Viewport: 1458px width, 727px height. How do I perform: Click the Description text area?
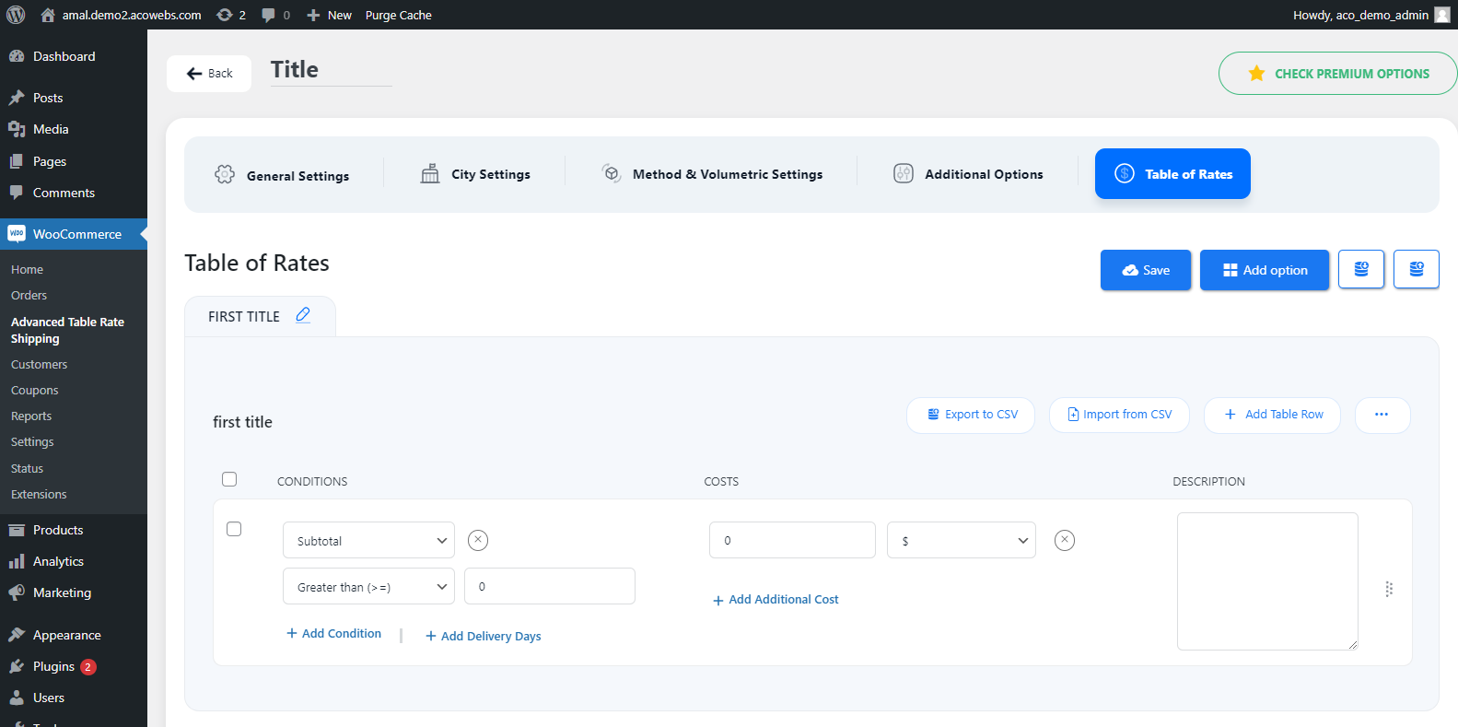pyautogui.click(x=1267, y=581)
